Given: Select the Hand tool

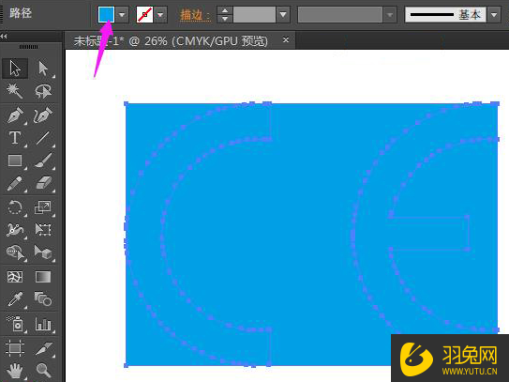Looking at the screenshot, I should coord(15,370).
